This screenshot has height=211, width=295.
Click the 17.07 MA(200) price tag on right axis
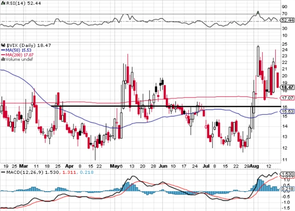[x=287, y=98]
